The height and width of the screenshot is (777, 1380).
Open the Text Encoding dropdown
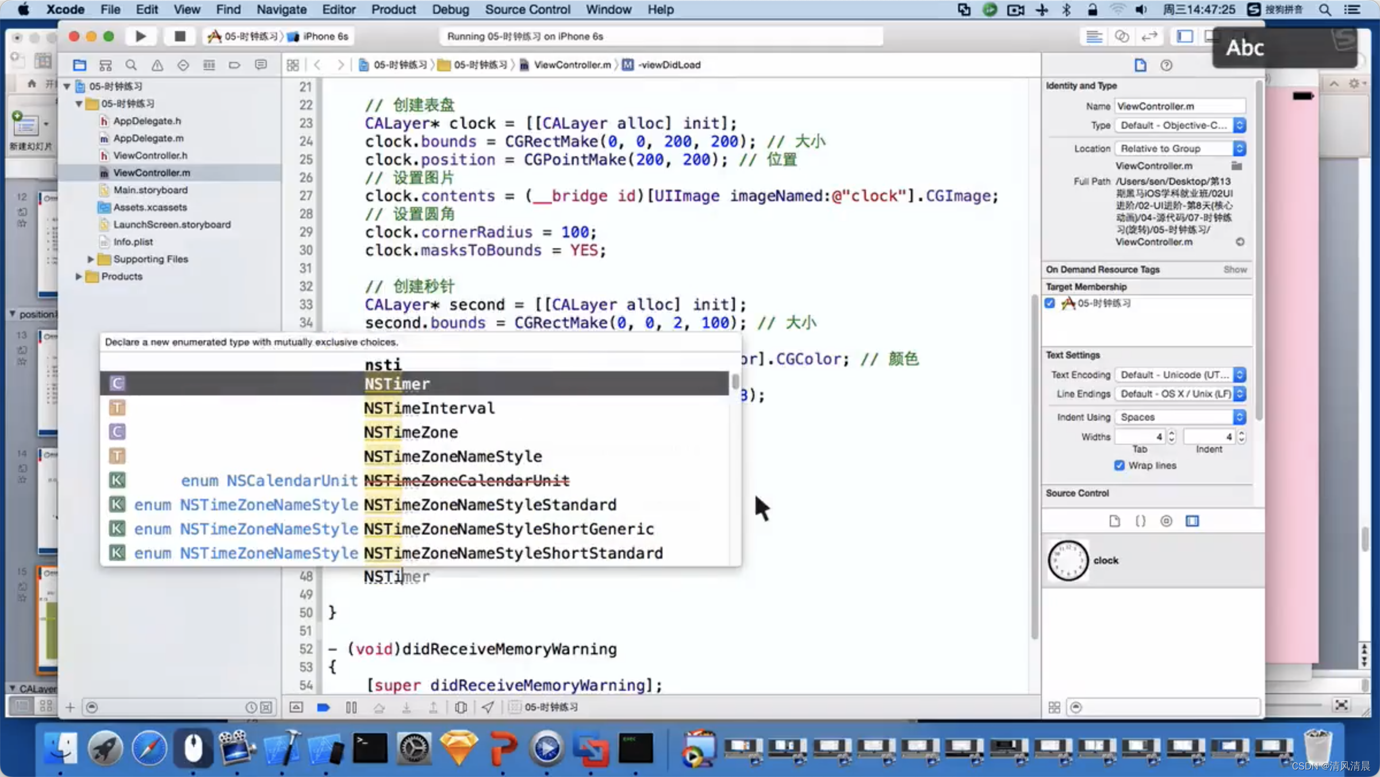click(x=1180, y=375)
